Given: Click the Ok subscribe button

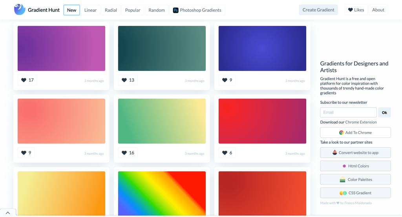Looking at the screenshot, I should 384,112.
